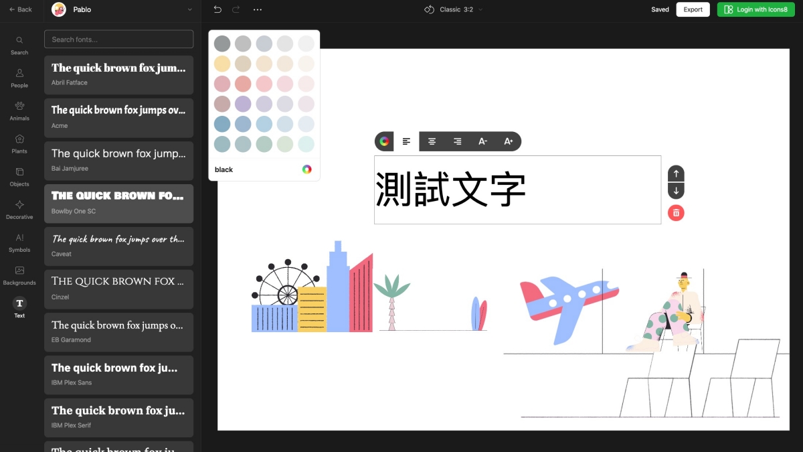
Task: Choose the Caveat font
Action: (118, 246)
